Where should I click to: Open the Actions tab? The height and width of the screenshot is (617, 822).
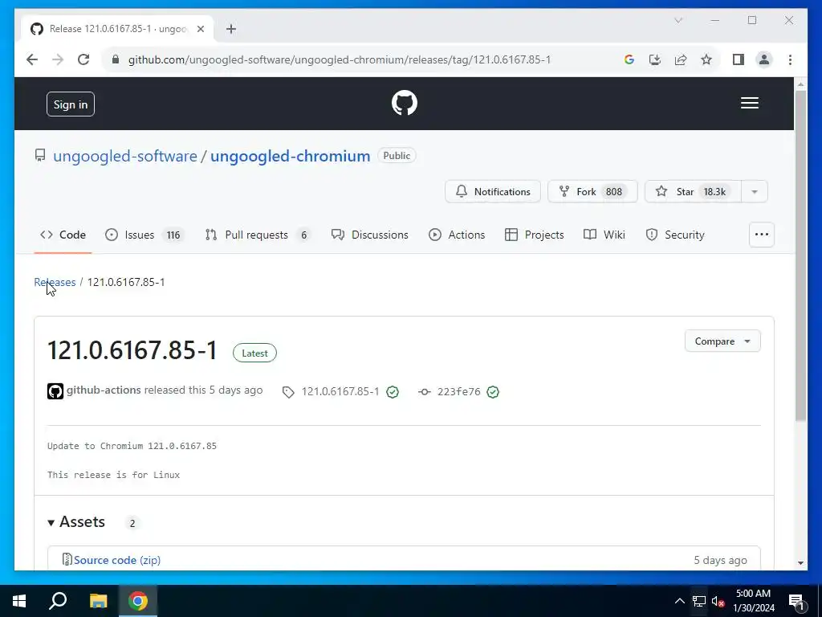457,235
